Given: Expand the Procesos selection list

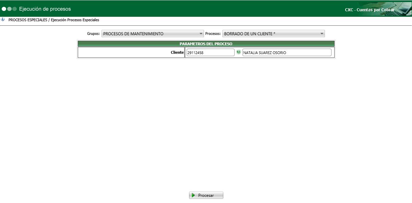Looking at the screenshot, I should (321, 34).
